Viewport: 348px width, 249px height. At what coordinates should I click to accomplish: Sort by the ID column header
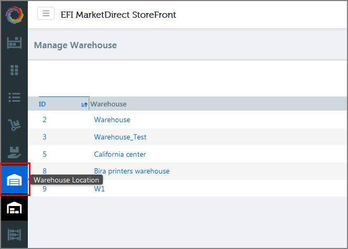click(42, 104)
